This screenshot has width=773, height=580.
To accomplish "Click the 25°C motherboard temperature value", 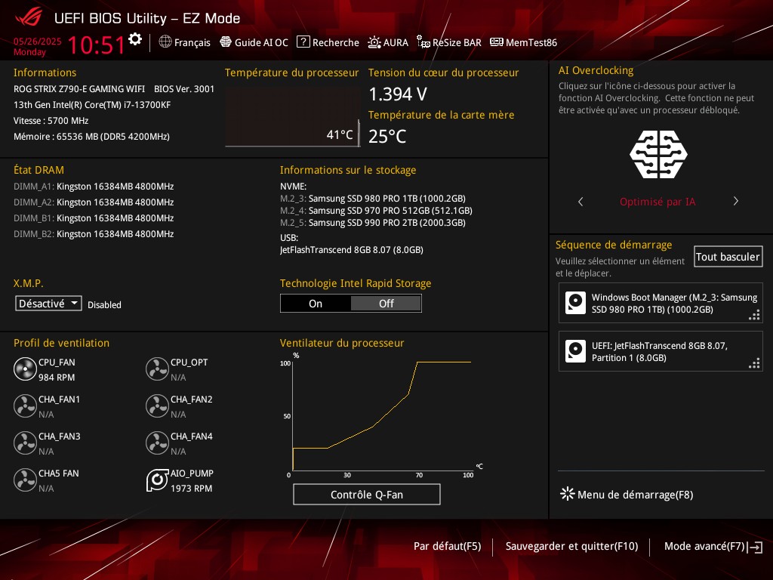I will point(387,136).
